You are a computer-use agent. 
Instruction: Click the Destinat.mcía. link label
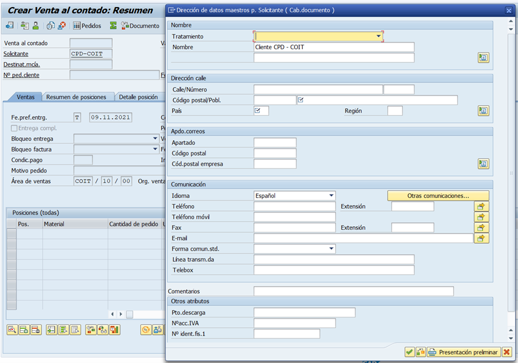(22, 64)
